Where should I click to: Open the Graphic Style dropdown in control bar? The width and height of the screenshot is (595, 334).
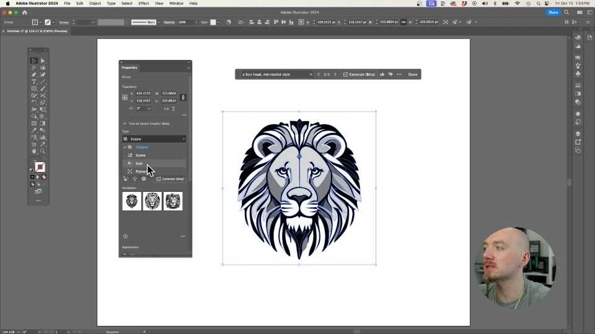coord(218,22)
